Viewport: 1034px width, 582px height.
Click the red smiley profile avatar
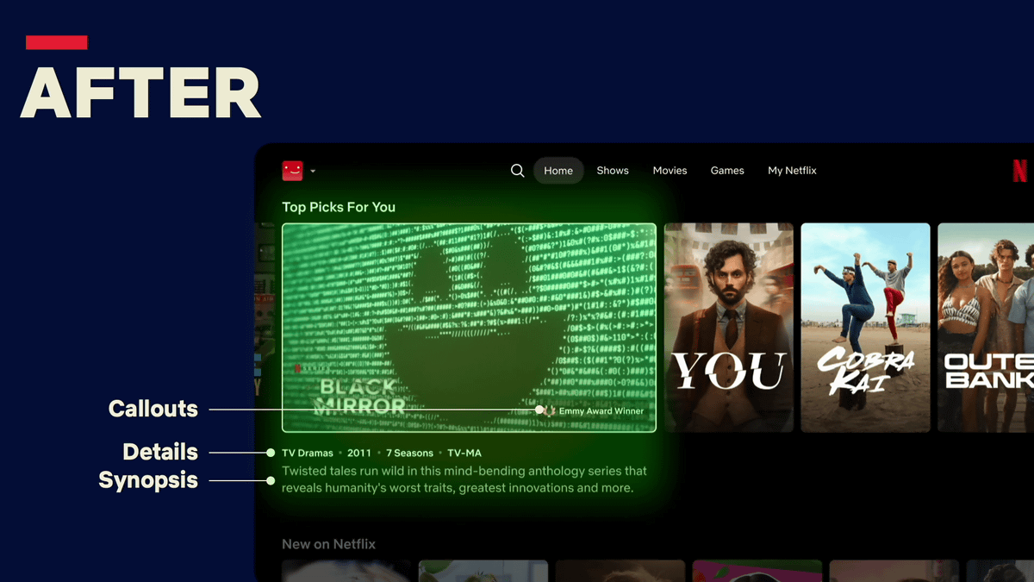tap(292, 171)
